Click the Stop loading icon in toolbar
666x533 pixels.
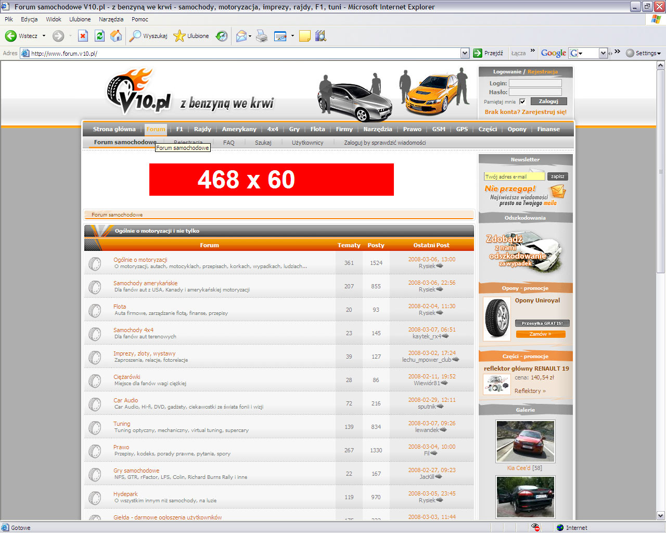point(83,36)
